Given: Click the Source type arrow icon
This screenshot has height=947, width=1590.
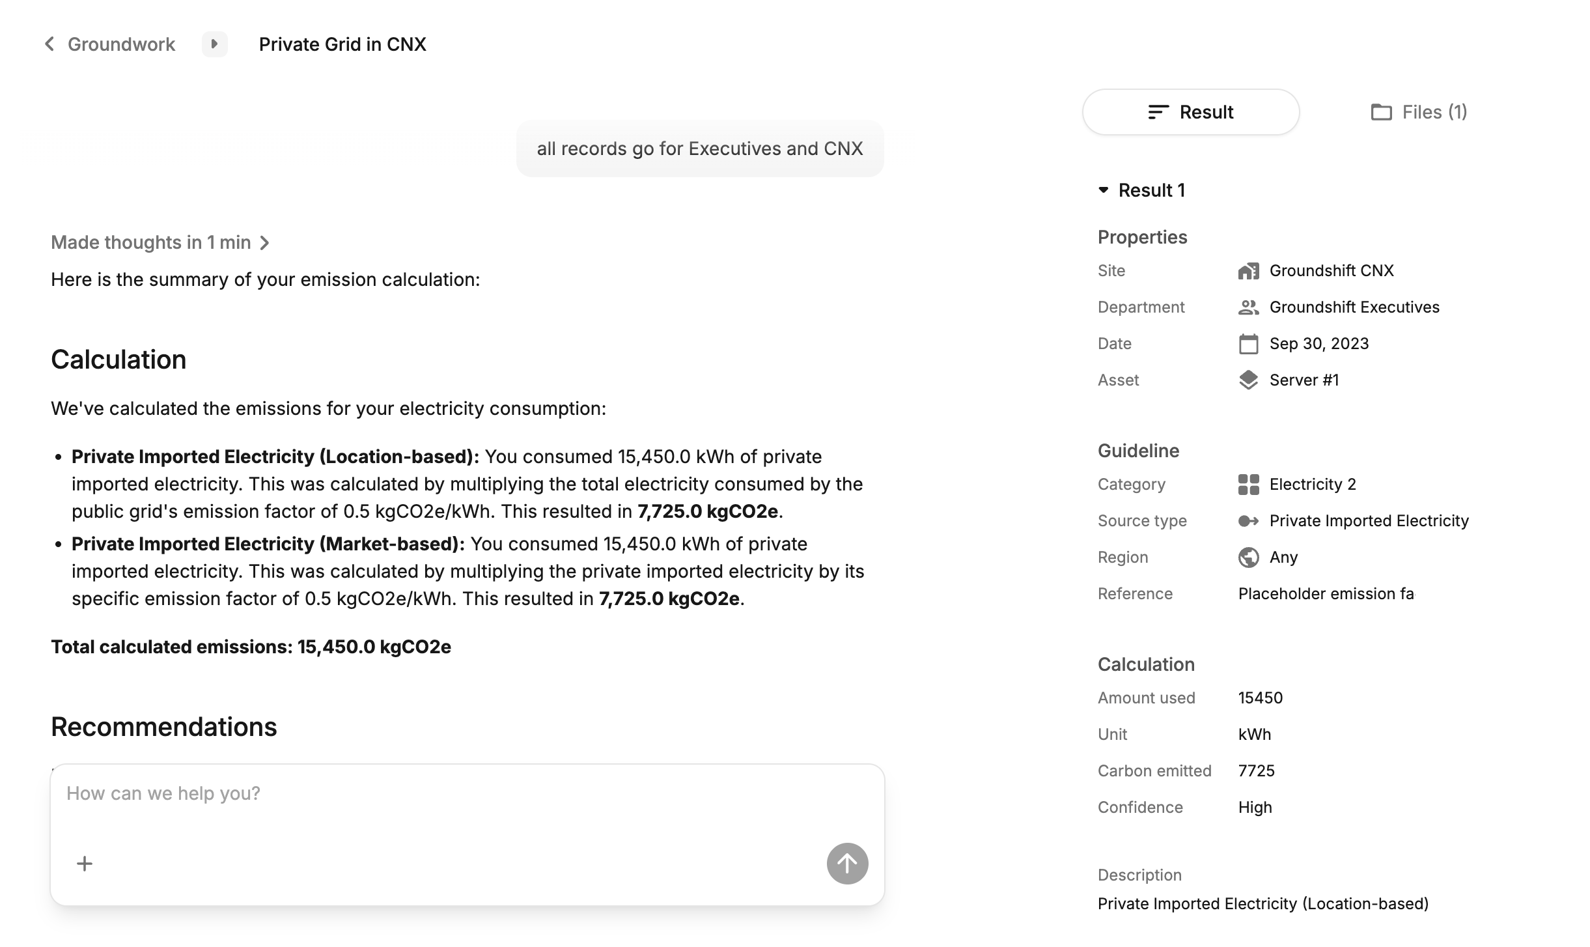Looking at the screenshot, I should point(1248,521).
